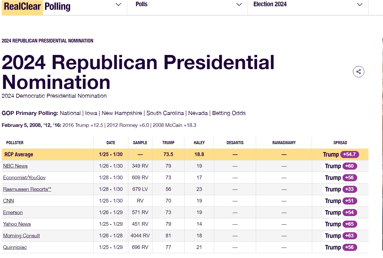383x258 pixels.
Task: Expand the Polls dropdown chevron
Action: [239, 5]
